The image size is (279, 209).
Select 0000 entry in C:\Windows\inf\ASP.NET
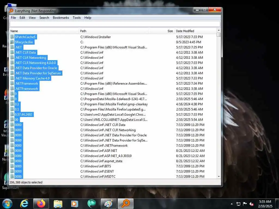18,151
